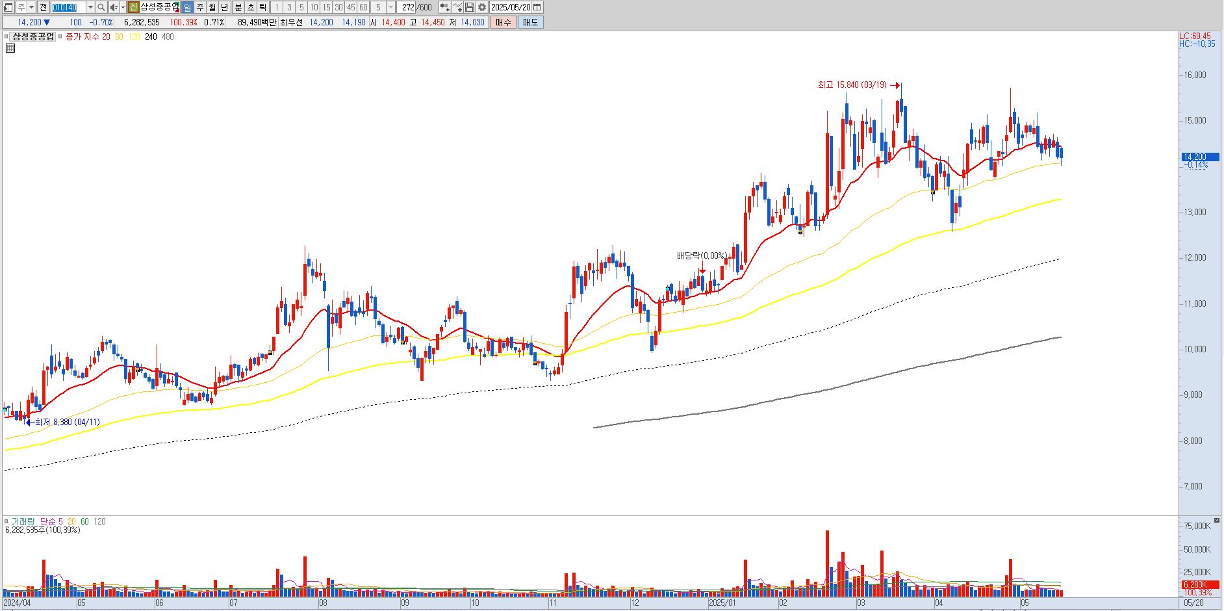Expand the 주 type dropdown arrow
The height and width of the screenshot is (611, 1224).
(31, 7)
